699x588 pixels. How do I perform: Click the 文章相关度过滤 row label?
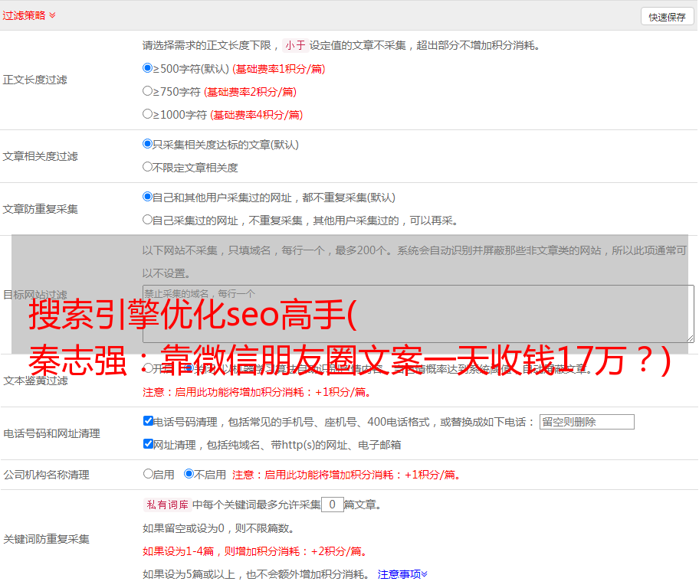40,156
